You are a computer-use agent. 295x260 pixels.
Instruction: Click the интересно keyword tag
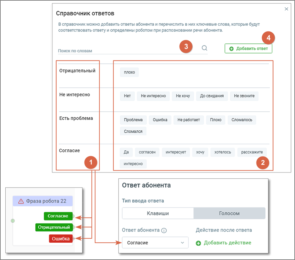[133, 164]
